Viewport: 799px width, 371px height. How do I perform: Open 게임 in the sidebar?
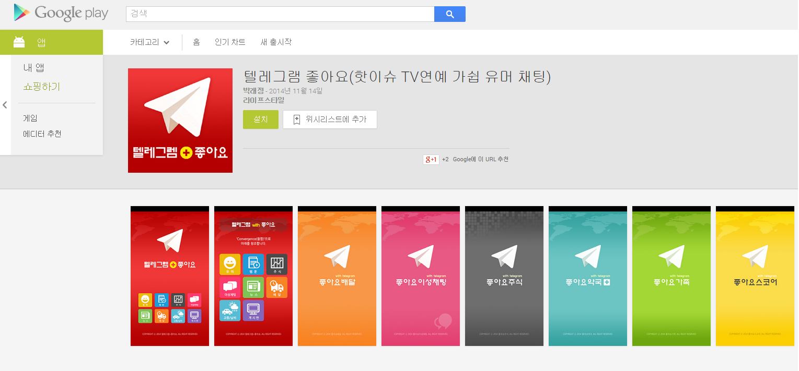pyautogui.click(x=30, y=118)
